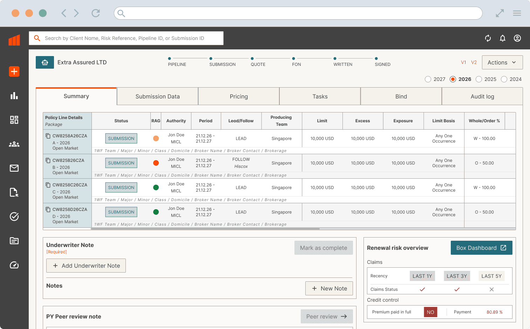Click SUBMISSION status badge for CW8258A26CZA
The height and width of the screenshot is (329, 530).
tap(121, 138)
